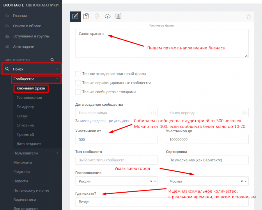Select Прометей search option
This screenshot has height=210, width=262.
coord(25,134)
